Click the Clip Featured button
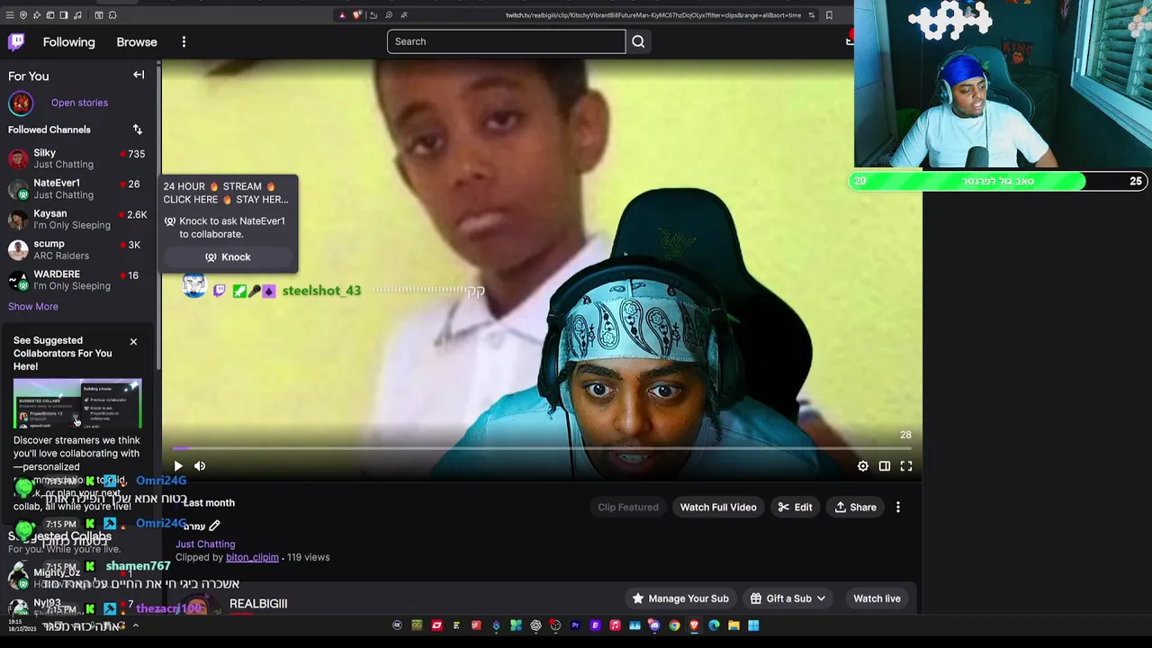The height and width of the screenshot is (648, 1152). click(628, 508)
